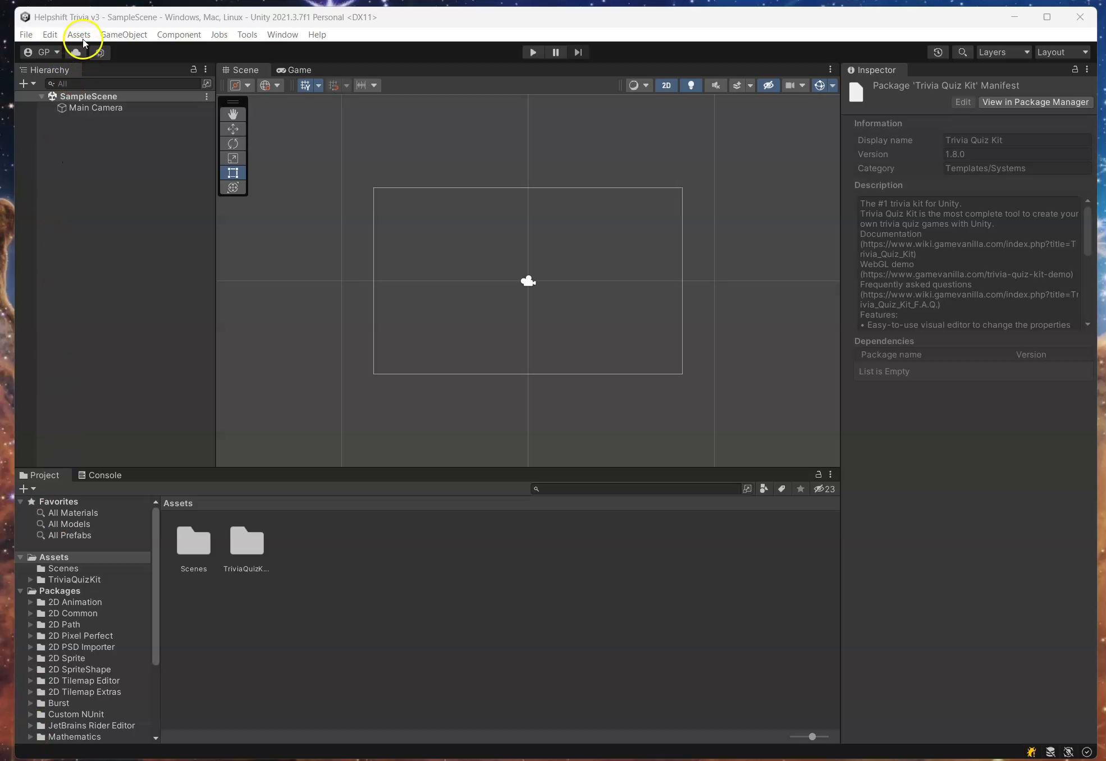Switch to the Console tab
The width and height of the screenshot is (1106, 761).
[x=99, y=475]
